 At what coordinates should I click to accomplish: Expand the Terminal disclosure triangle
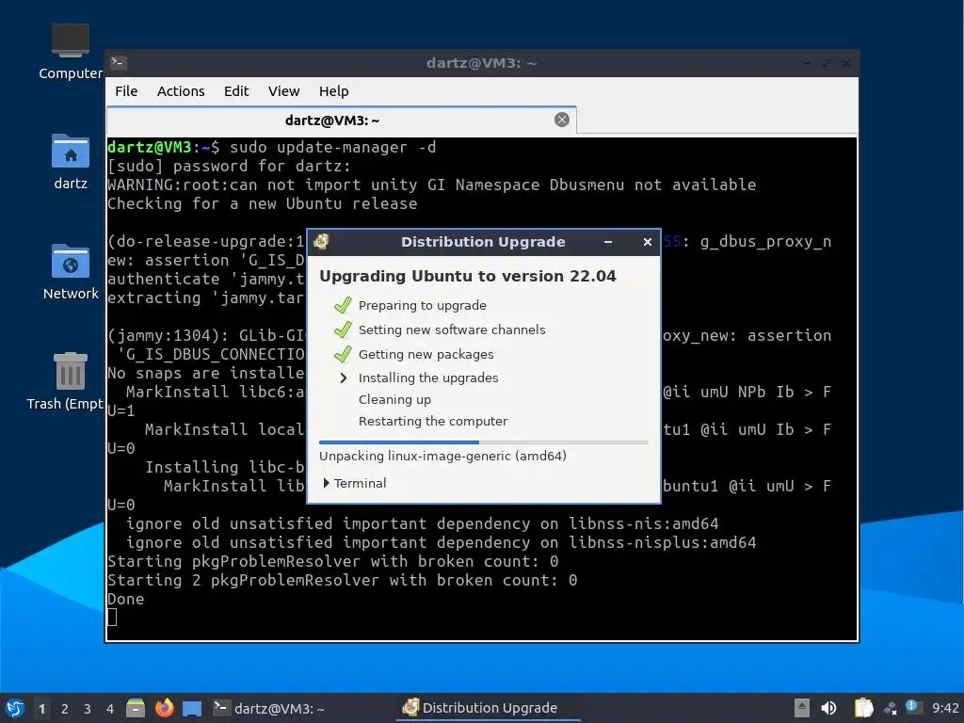point(327,483)
